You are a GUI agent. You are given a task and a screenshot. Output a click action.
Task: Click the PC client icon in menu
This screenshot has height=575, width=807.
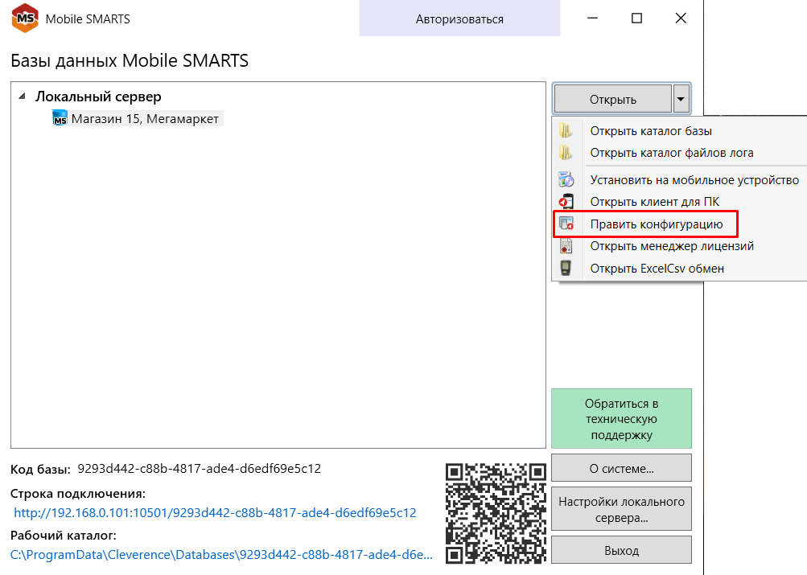pyautogui.click(x=566, y=202)
